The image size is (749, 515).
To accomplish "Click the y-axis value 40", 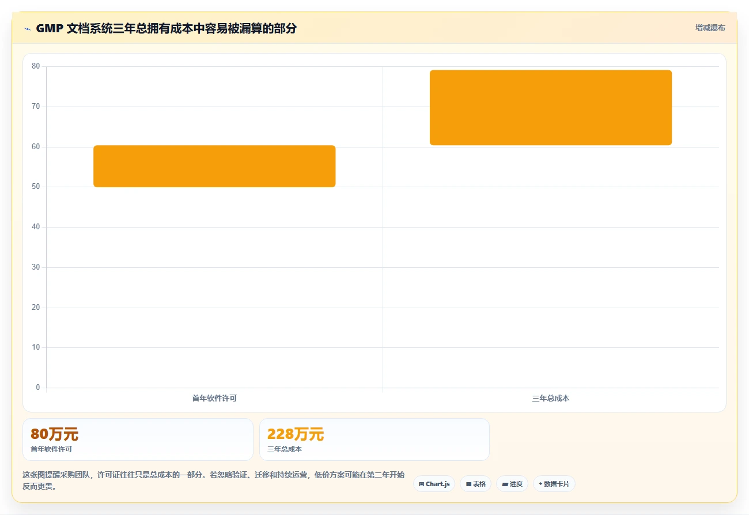I will pos(36,227).
